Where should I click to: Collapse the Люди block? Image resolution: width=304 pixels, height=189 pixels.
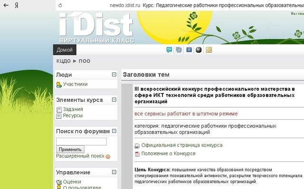pos(114,75)
